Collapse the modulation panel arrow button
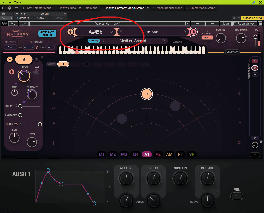The image size is (264, 213). [x=255, y=155]
